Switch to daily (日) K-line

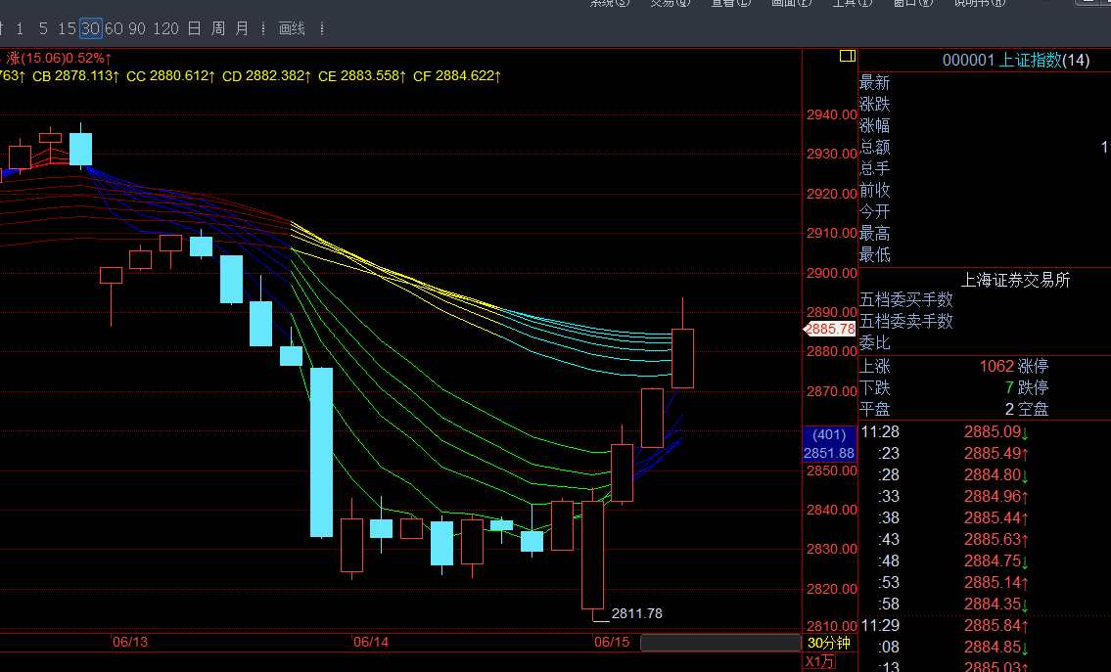point(194,28)
